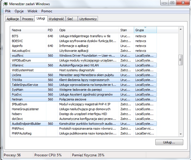
Task: Click the scrollbar down arrow
Action: [x=181, y=134]
